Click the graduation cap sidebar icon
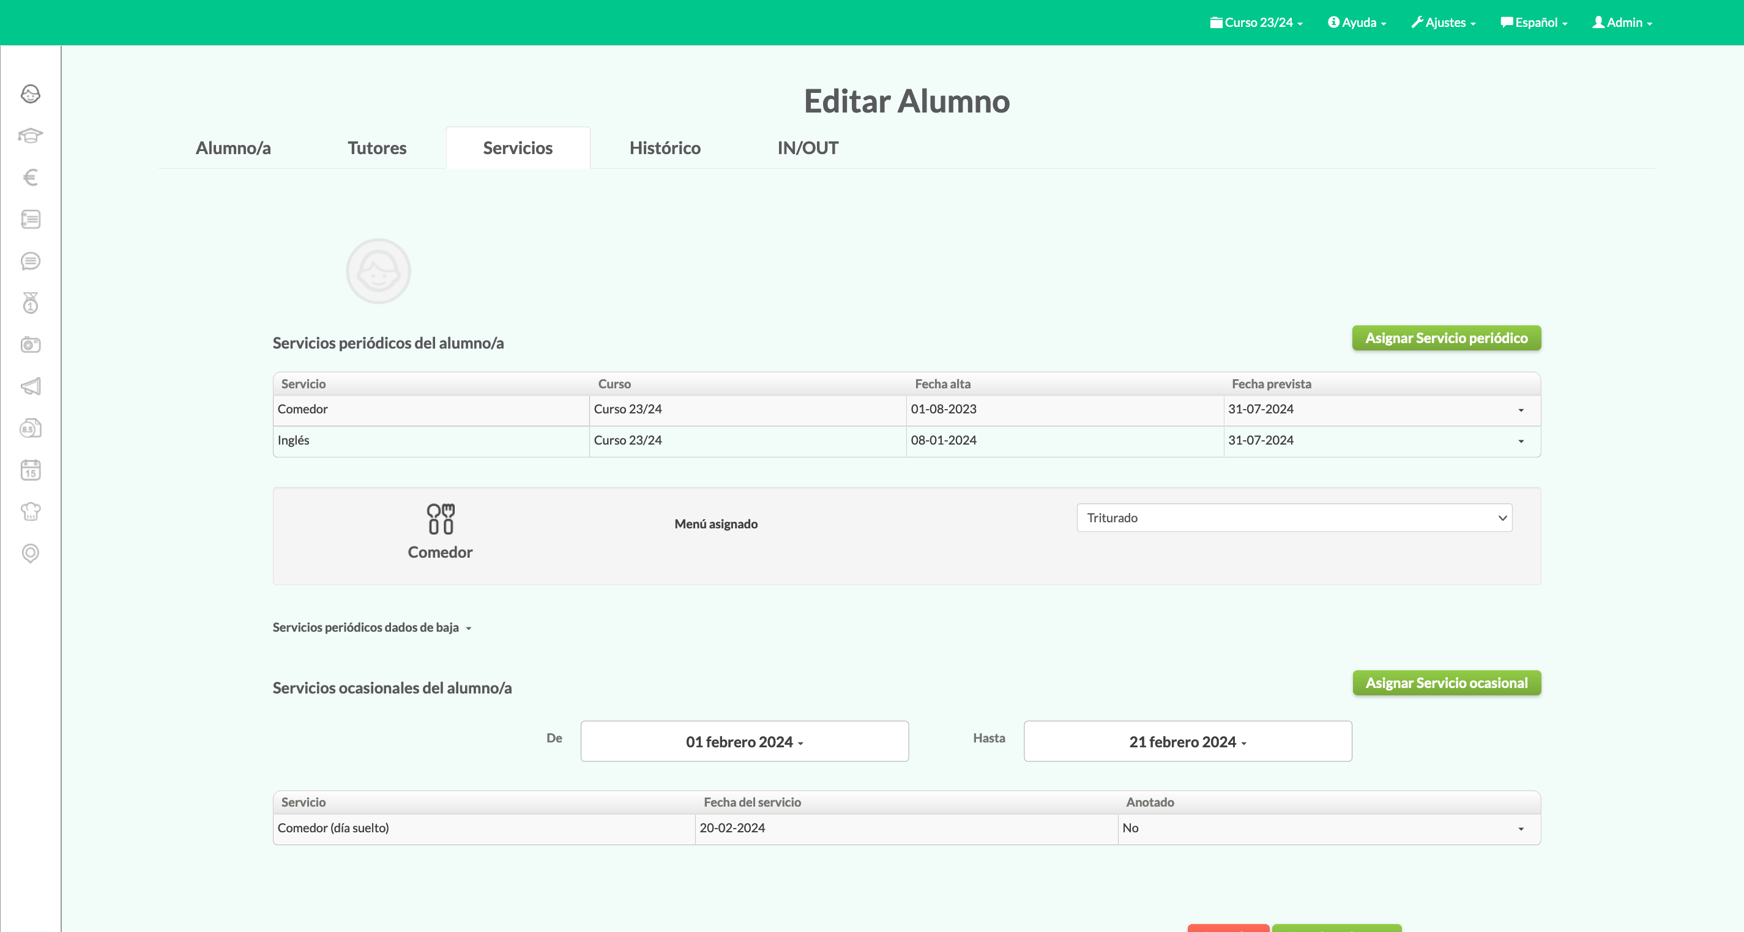Screen dimensions: 1744x932 (31, 135)
